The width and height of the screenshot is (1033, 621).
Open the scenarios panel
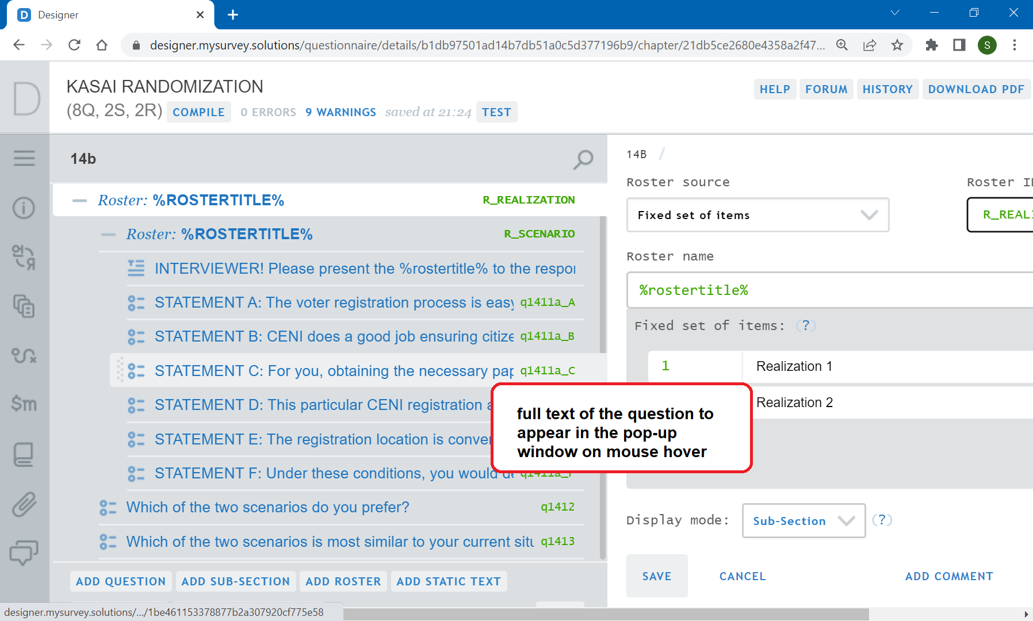(x=24, y=356)
